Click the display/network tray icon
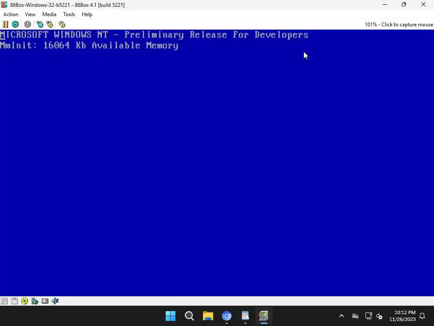This screenshot has height=326, width=434. (x=368, y=316)
